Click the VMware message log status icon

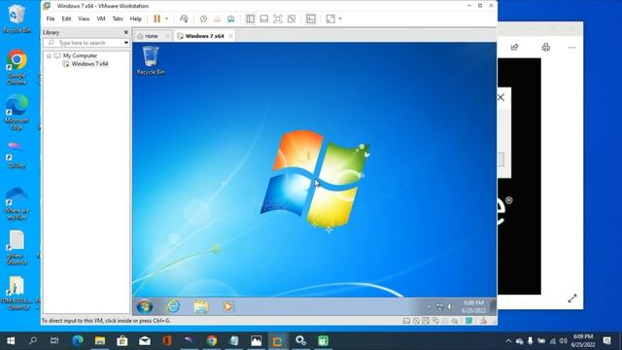click(484, 321)
